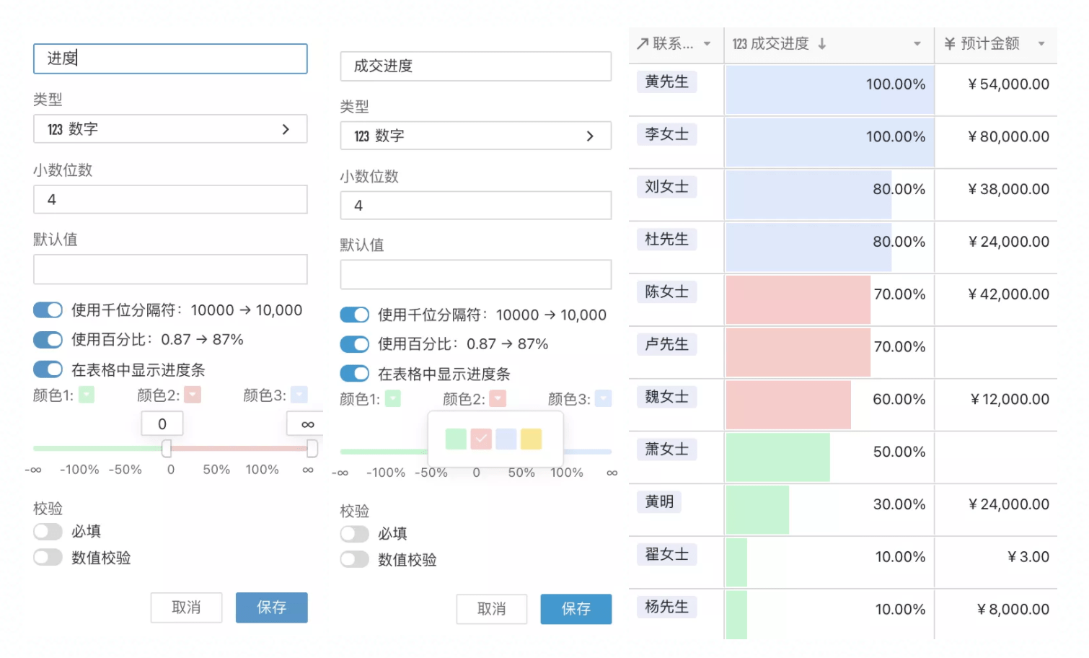1089x658 pixels.
Task: Toggle progress bar display in the 进度 panel
Action: tap(48, 369)
